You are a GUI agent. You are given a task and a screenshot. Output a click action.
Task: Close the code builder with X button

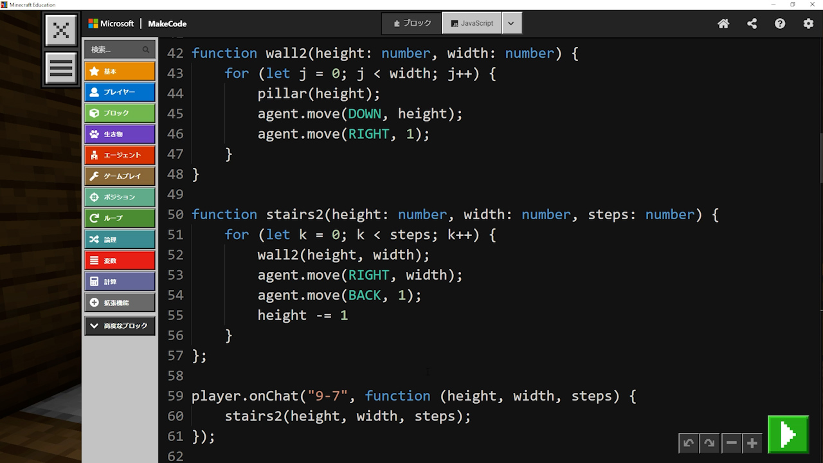tap(61, 30)
